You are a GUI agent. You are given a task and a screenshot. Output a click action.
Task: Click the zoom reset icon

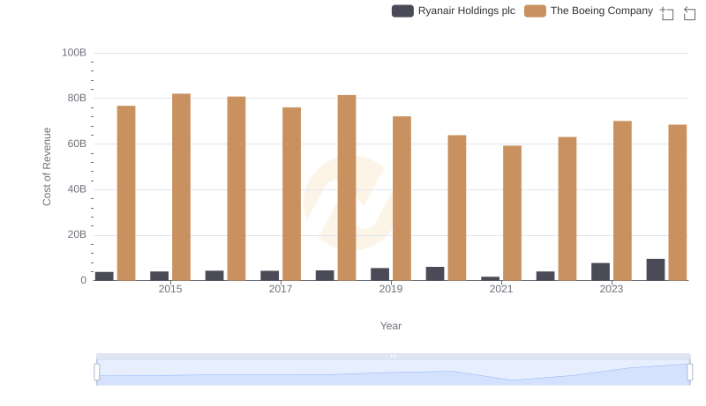(x=689, y=13)
